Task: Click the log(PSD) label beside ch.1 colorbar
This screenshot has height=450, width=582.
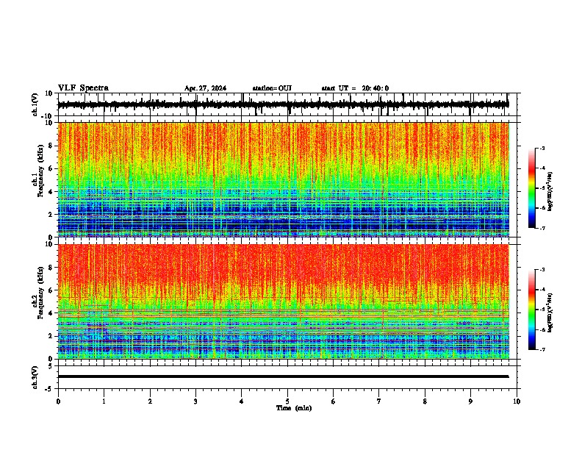Action: [x=551, y=191]
